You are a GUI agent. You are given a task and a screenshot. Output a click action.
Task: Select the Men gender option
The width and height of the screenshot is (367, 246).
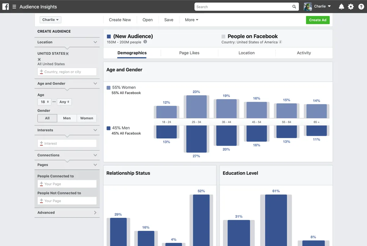pos(67,118)
